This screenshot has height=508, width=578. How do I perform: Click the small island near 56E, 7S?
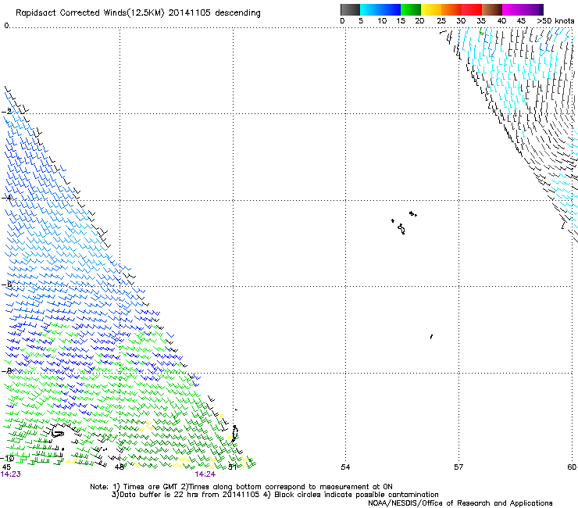pyautogui.click(x=431, y=337)
